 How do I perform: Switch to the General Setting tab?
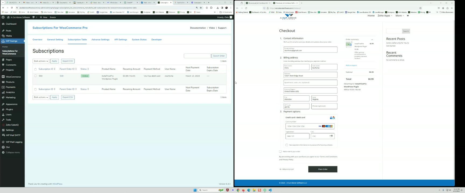click(x=55, y=40)
